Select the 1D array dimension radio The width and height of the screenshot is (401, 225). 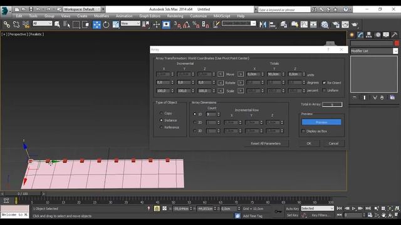pos(195,114)
